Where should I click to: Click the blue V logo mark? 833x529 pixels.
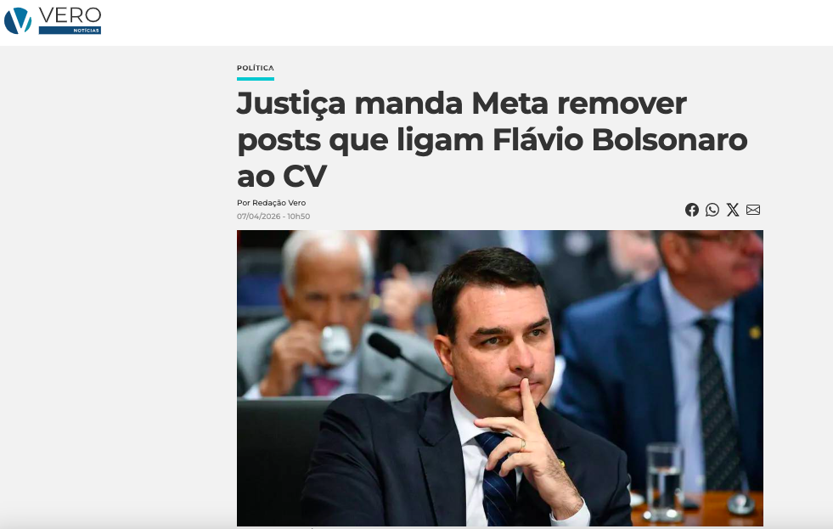(x=18, y=20)
